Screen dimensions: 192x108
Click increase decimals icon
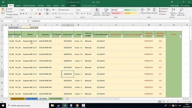88,13
